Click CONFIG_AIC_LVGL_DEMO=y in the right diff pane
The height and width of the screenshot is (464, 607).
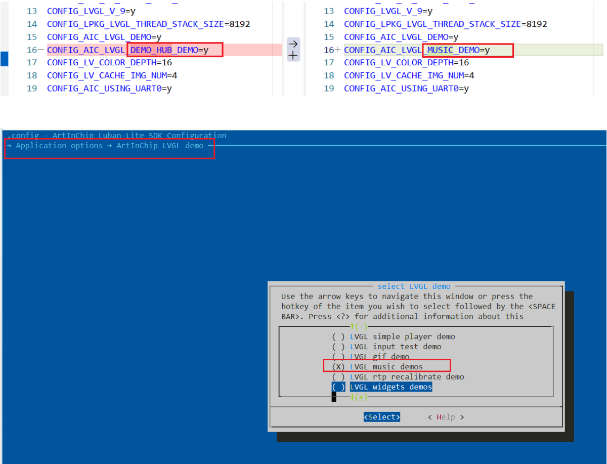point(401,37)
